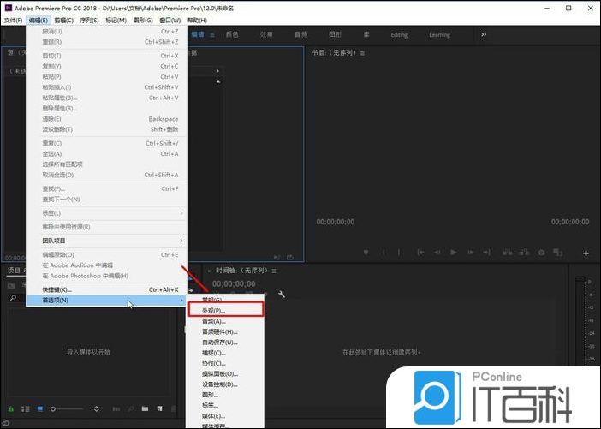Open the Program monitor panel menu
Screen dimensions: 601x429
[363, 52]
